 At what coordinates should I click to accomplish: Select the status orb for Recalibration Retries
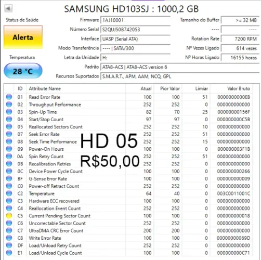[x=9, y=164]
